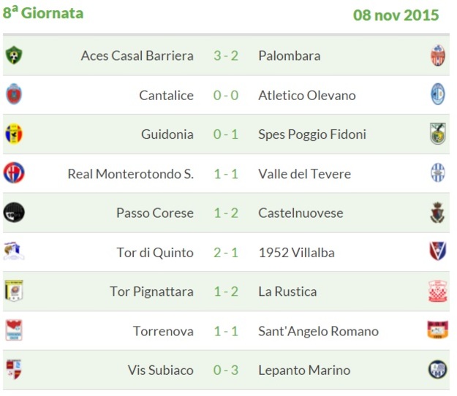This screenshot has height=396, width=457.
Task: Select the 8ª Giornata heading
Action: pyautogui.click(x=43, y=13)
